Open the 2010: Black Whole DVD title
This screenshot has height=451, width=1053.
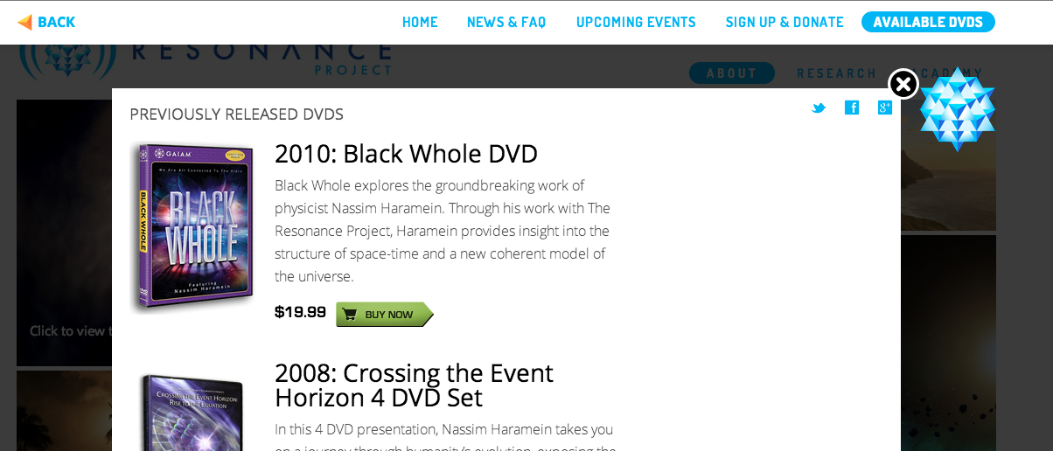406,154
